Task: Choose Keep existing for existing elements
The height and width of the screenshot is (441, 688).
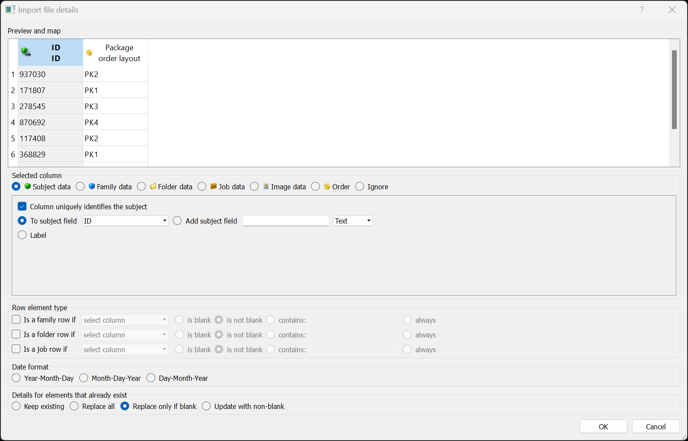Action: 16,406
